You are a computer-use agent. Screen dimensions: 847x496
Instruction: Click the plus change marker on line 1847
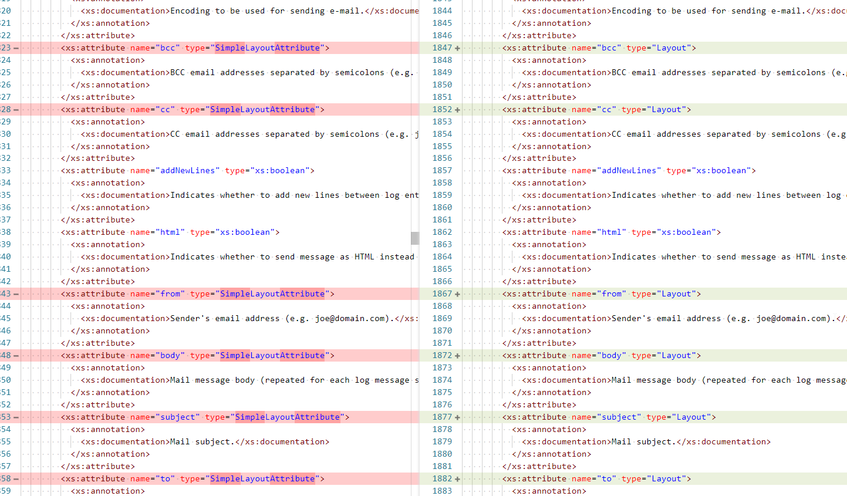[x=457, y=48]
